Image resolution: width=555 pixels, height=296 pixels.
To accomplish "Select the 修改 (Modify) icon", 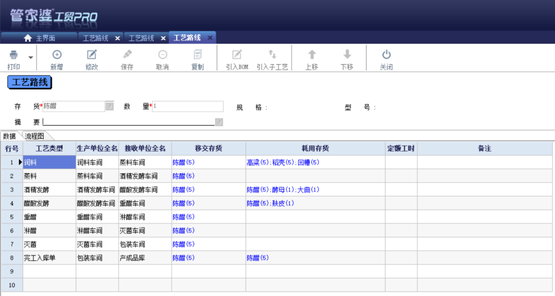I will (92, 57).
